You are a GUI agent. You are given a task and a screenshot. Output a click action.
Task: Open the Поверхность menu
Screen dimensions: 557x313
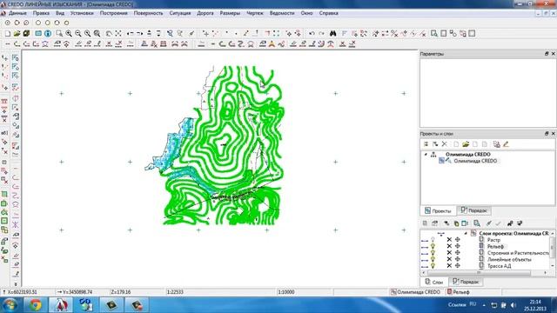(x=148, y=13)
